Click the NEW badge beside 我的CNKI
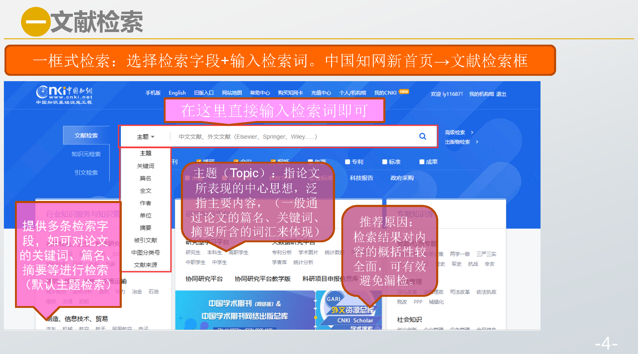Image resolution: width=638 pixels, height=354 pixels. point(404,92)
